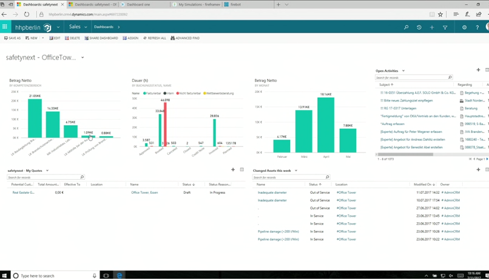
Task: Expand the Changed Assets this week dropdown
Action: (x=296, y=171)
